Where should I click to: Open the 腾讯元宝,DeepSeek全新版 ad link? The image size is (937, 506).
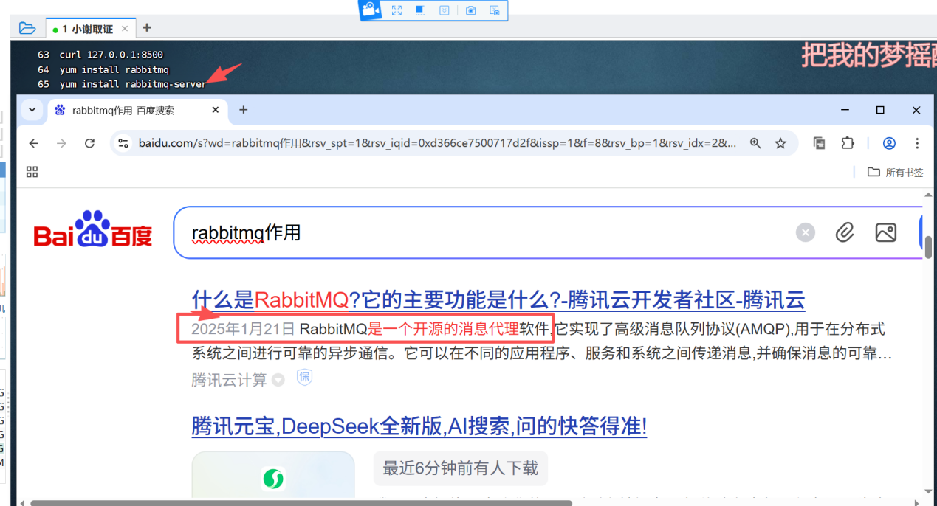tap(419, 426)
